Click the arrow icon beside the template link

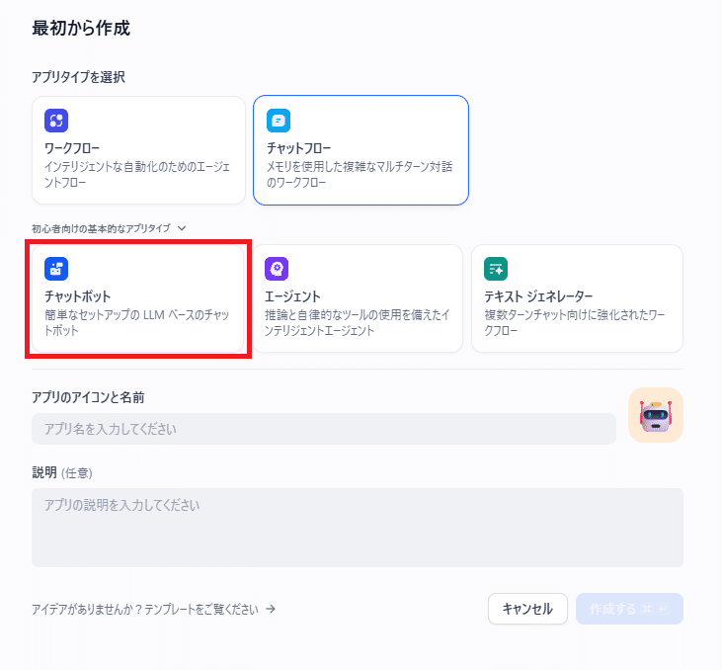271,609
